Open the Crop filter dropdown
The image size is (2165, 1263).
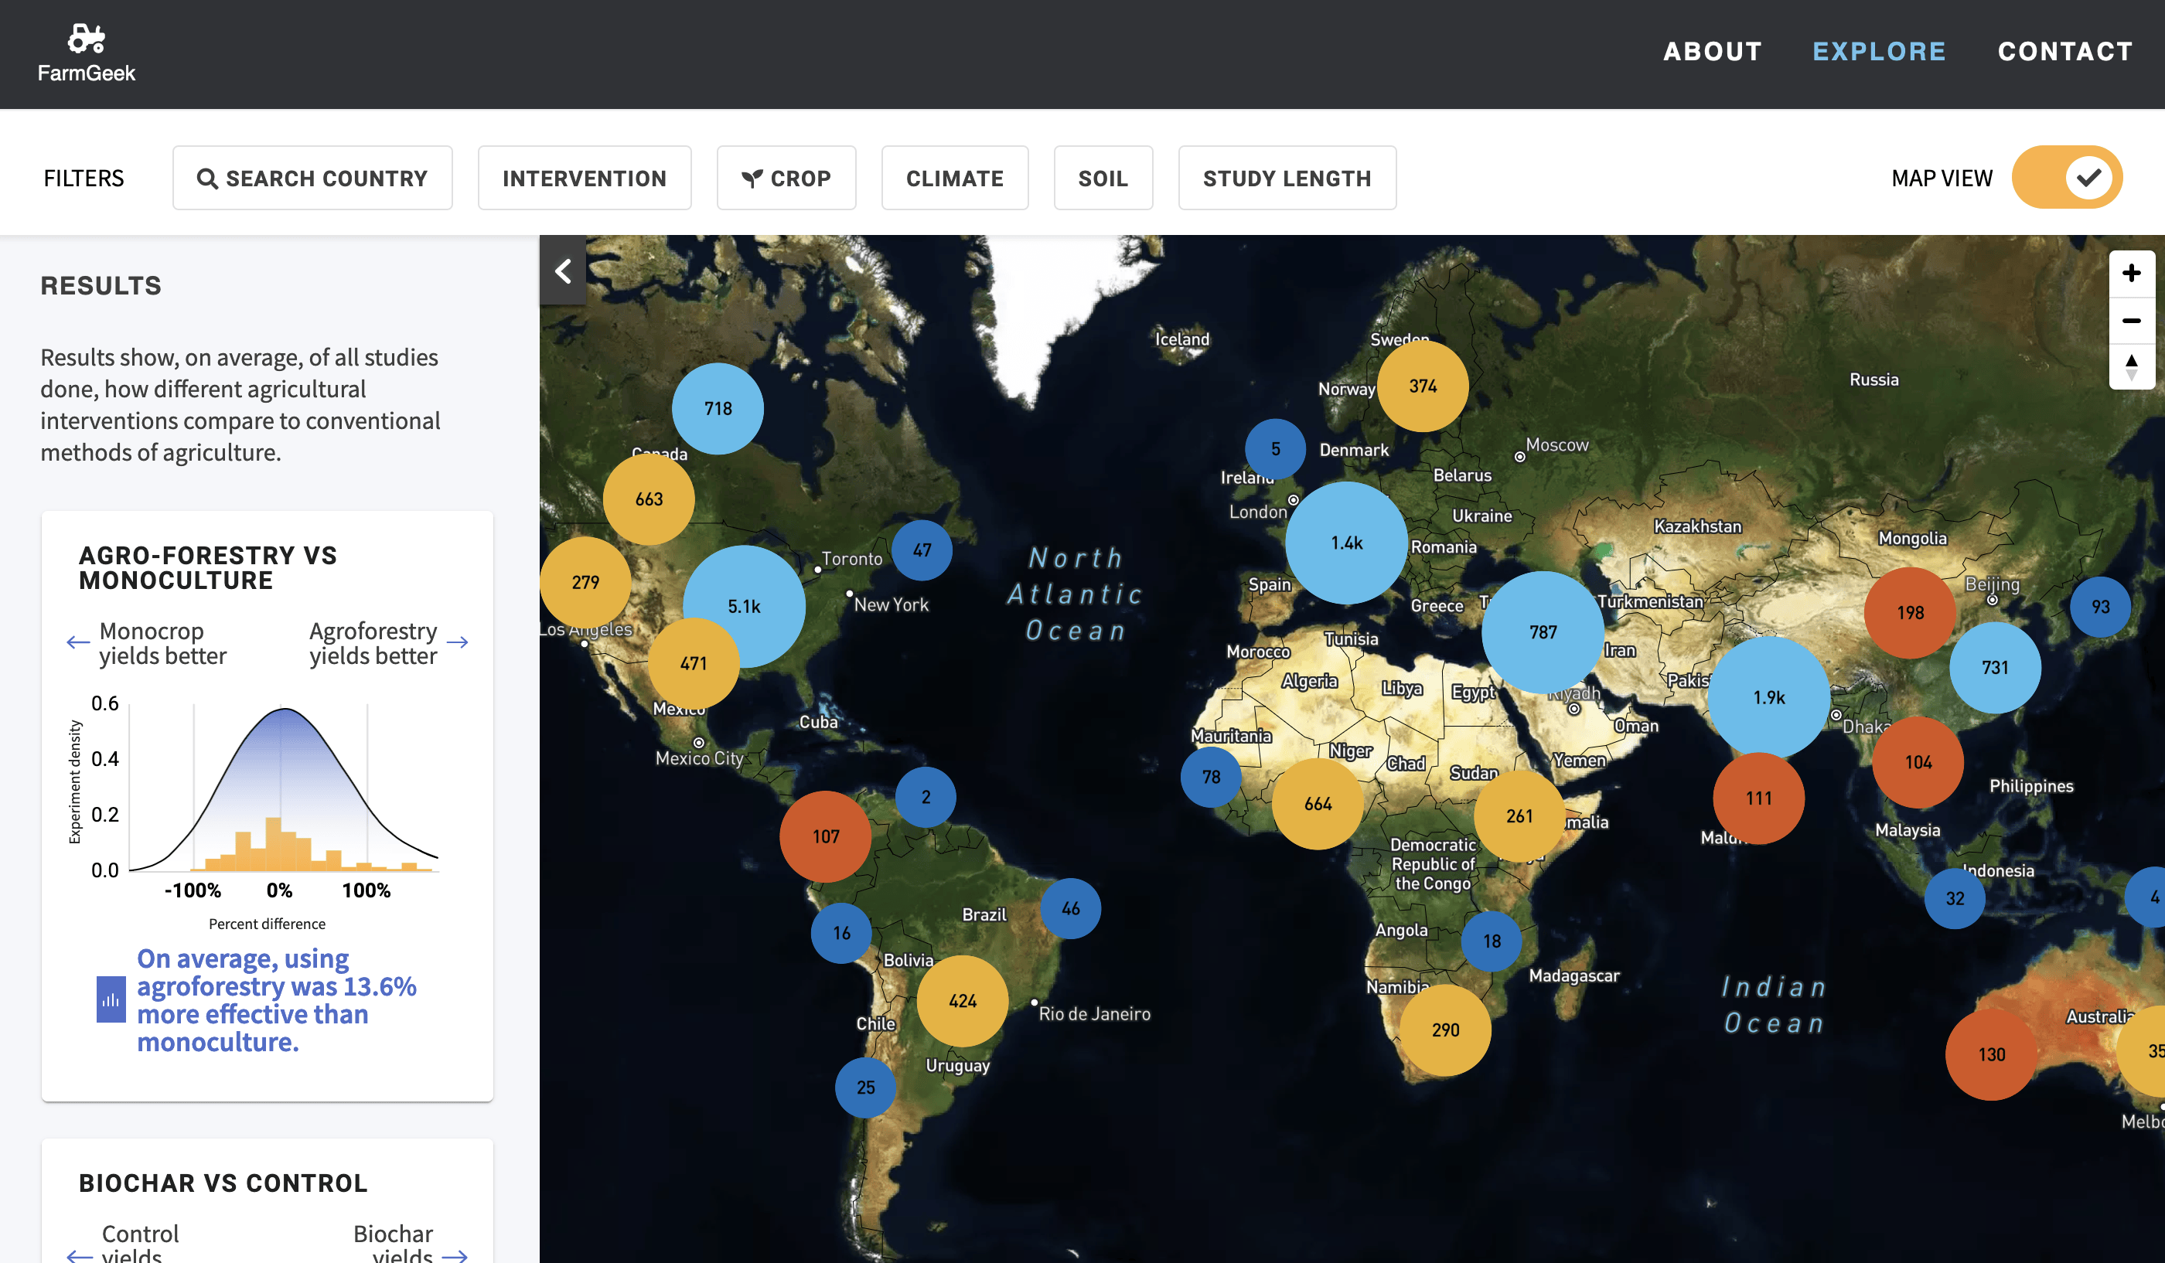point(786,178)
